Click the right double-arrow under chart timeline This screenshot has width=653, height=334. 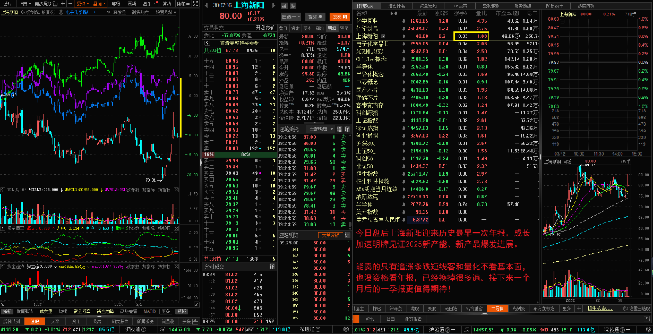198,305
